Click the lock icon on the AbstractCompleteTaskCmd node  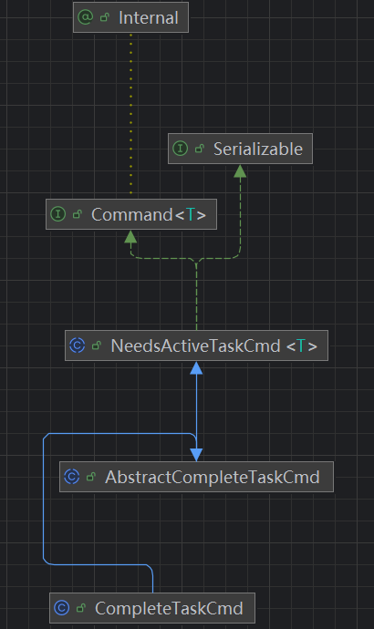91,477
